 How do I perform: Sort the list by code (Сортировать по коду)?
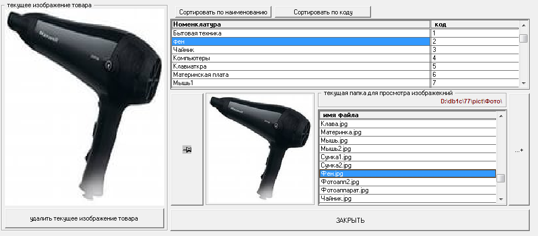[323, 12]
